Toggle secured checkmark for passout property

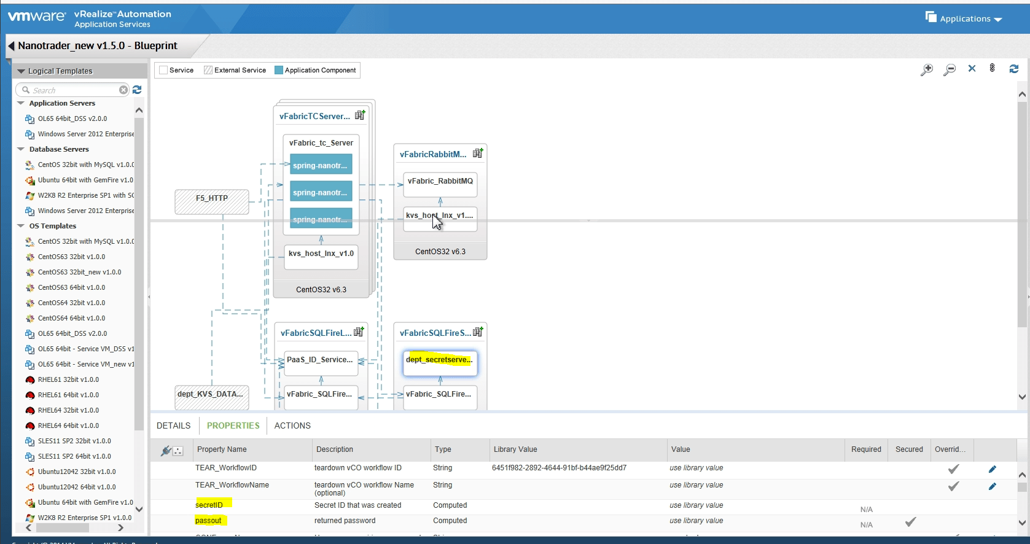(910, 521)
